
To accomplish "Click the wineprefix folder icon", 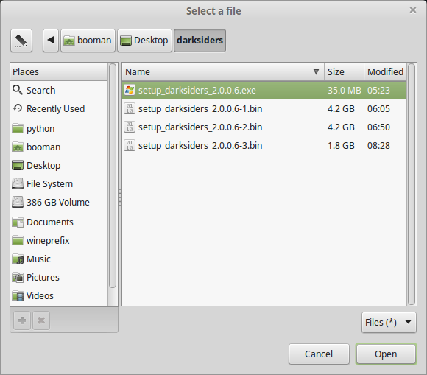I will [x=18, y=240].
